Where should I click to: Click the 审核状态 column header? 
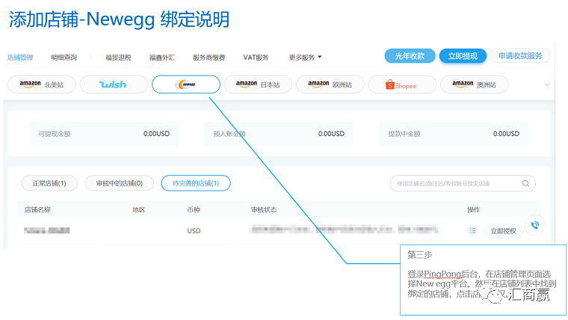tap(264, 209)
